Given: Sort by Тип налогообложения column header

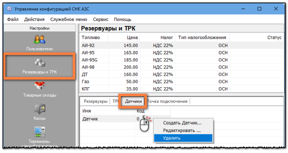Looking at the screenshot, I should pyautogui.click(x=202, y=37).
